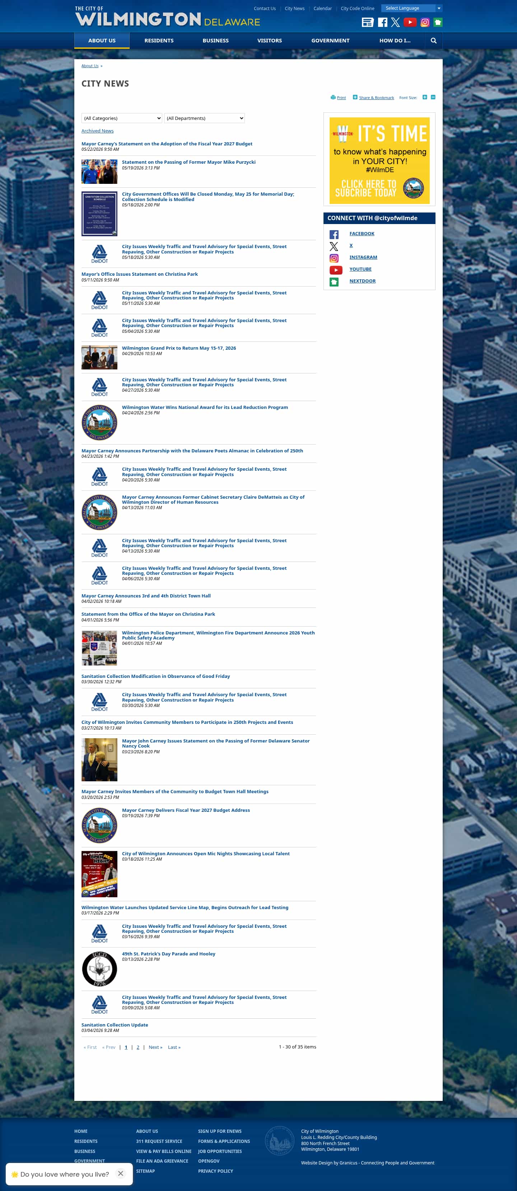Open 49th St. Patrick's Day Parade article
The width and height of the screenshot is (517, 1191).
(x=169, y=954)
